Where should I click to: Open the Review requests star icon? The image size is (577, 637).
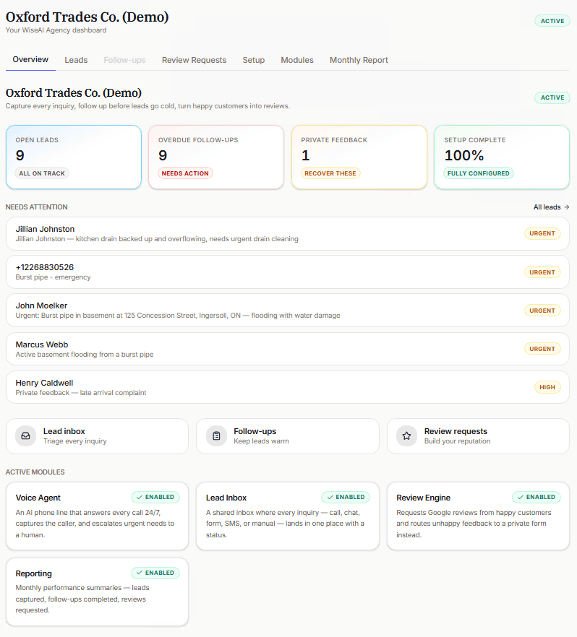(406, 436)
